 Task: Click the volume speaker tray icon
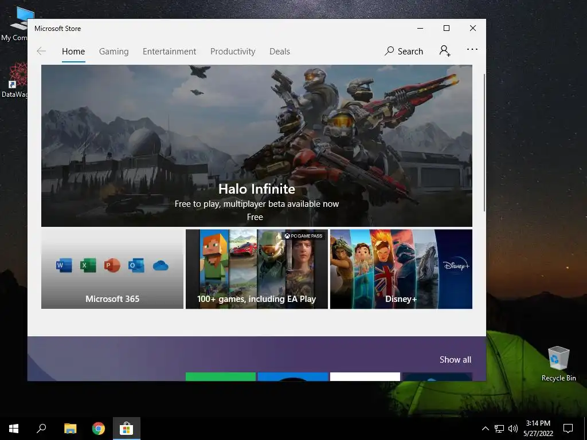tap(513, 429)
